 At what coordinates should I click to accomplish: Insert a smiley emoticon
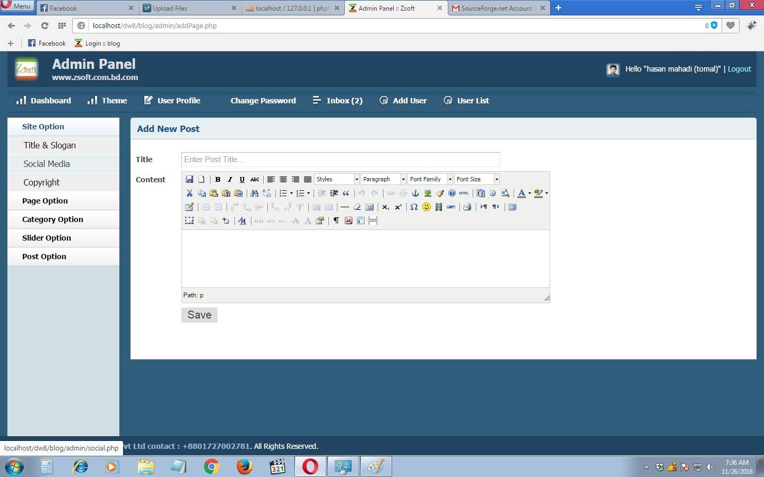tap(426, 207)
